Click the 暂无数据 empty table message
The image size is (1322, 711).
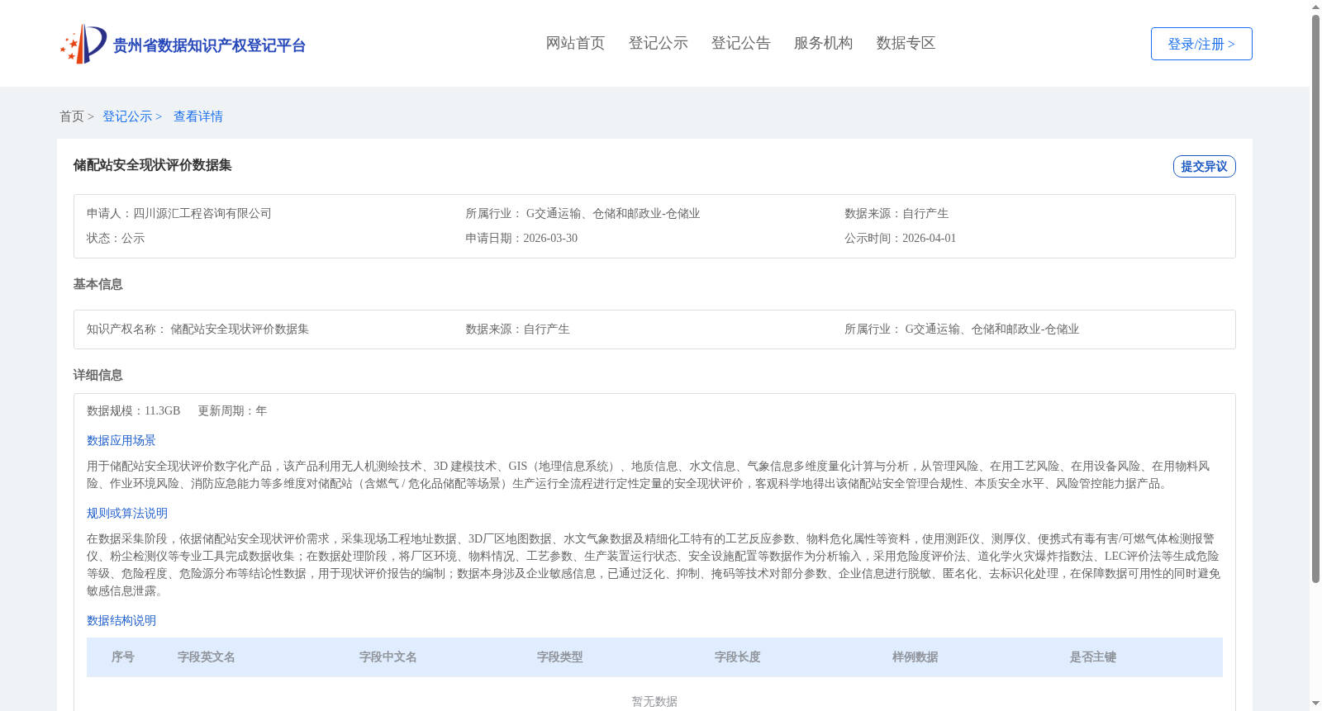(x=654, y=701)
